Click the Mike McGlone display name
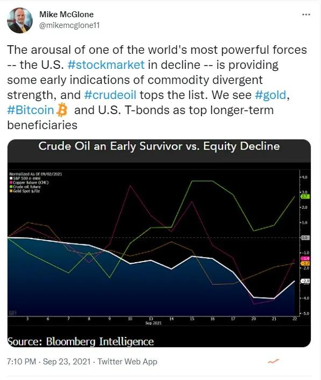 66,15
